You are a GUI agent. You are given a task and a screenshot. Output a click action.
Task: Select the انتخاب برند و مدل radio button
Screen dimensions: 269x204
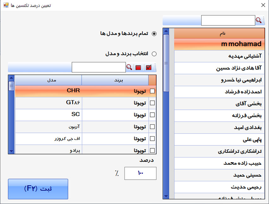154,54
